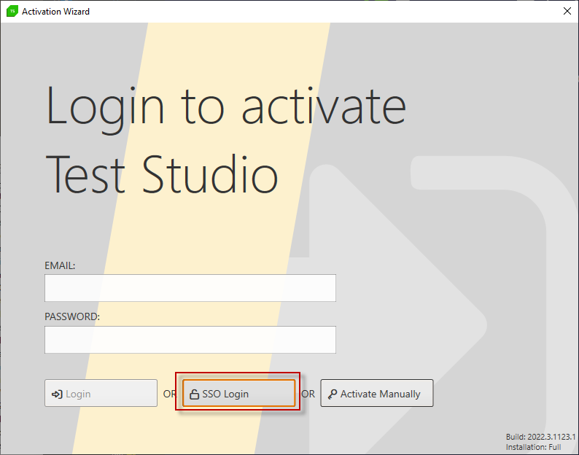Click the SSO Login button

pyautogui.click(x=238, y=393)
